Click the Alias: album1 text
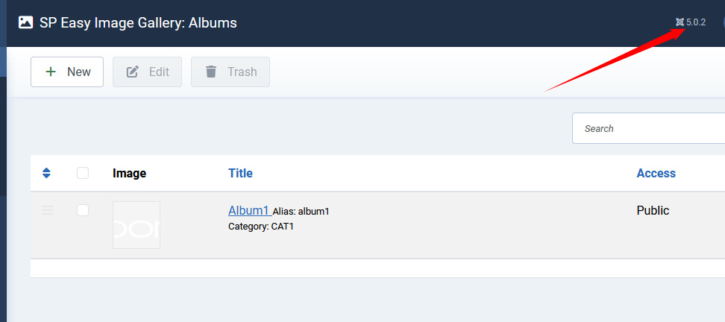Image resolution: width=725 pixels, height=322 pixels. coord(301,212)
